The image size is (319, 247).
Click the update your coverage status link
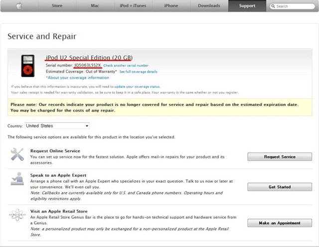(137, 87)
